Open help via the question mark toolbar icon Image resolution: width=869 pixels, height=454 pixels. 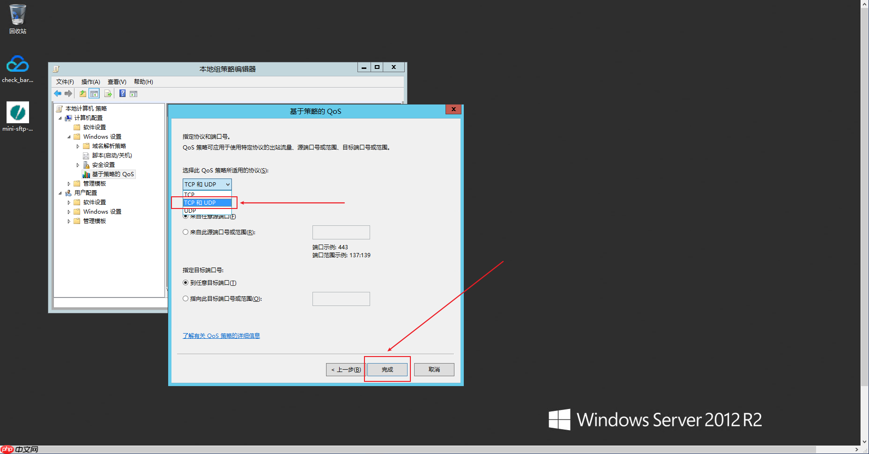click(122, 93)
